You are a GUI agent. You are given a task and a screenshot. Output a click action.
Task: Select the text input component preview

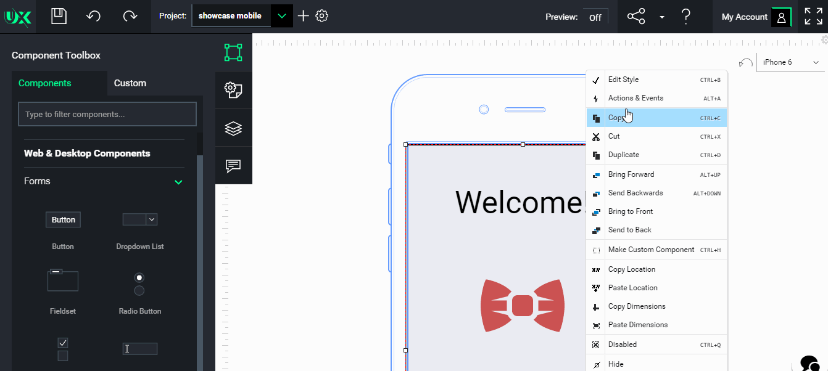(x=140, y=349)
